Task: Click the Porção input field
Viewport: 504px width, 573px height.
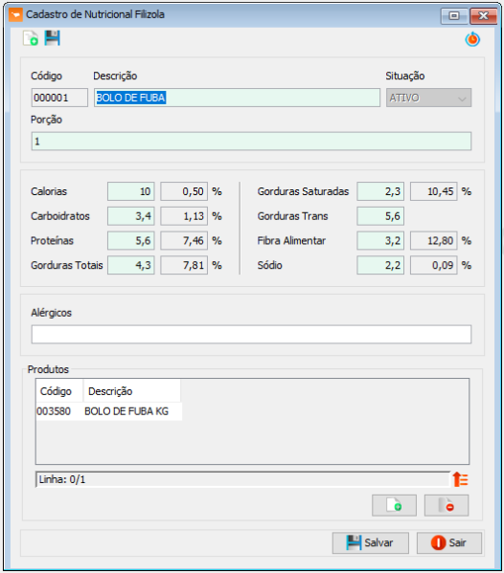Action: coord(251,141)
